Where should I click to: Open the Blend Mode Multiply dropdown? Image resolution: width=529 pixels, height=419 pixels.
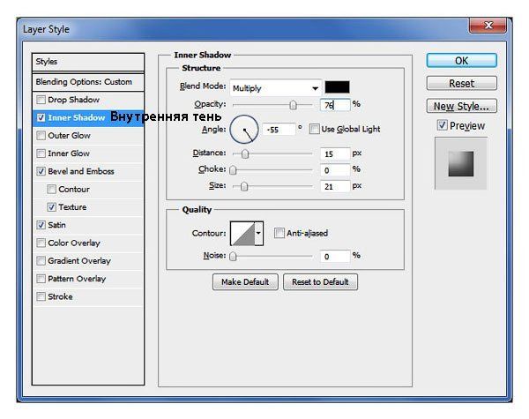(276, 88)
